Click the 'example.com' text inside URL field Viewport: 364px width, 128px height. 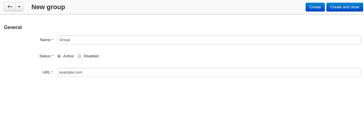click(x=71, y=72)
